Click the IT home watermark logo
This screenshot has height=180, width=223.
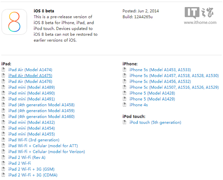click(x=200, y=16)
